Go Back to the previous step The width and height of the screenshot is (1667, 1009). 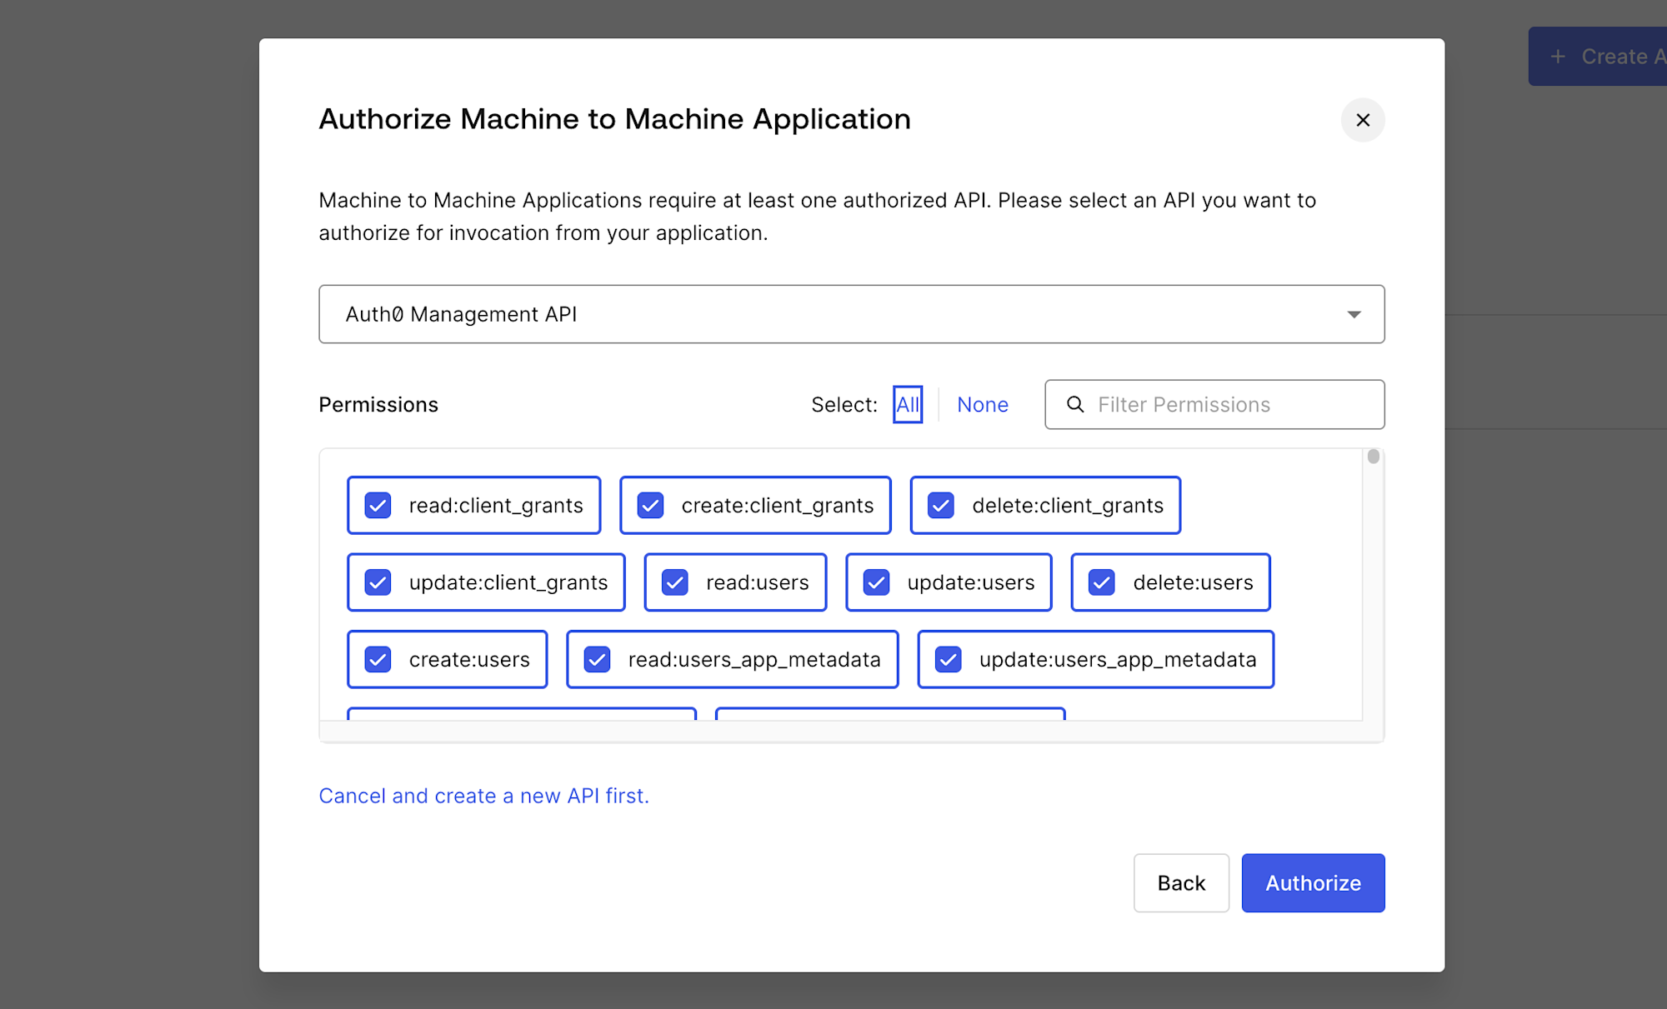(x=1181, y=883)
